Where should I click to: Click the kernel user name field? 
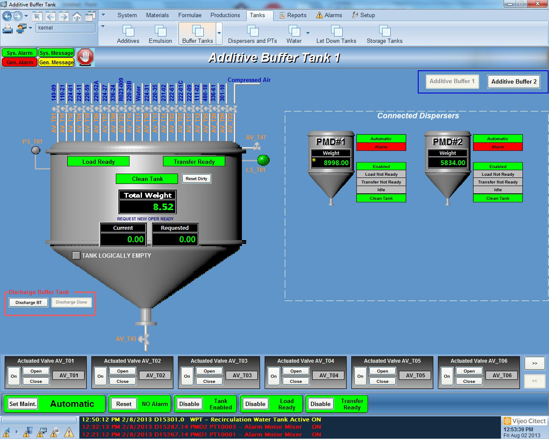coord(65,28)
